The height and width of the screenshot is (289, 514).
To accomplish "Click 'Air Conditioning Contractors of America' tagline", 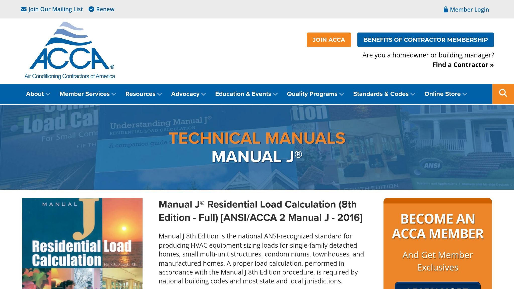I will (x=70, y=76).
